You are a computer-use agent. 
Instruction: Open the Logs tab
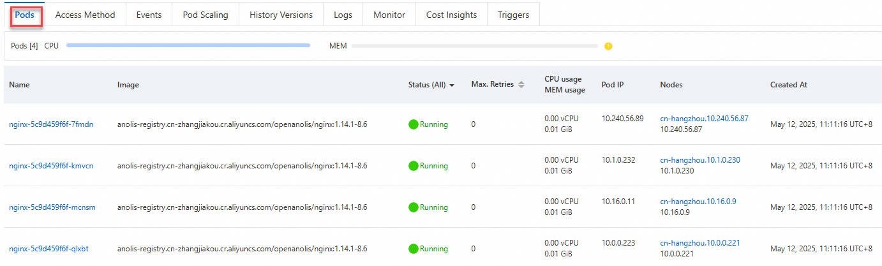343,15
